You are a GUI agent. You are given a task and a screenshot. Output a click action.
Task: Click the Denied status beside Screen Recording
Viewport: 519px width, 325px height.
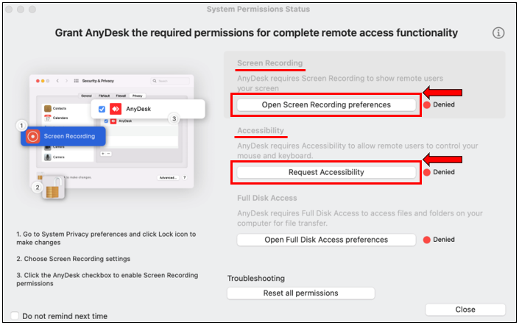click(439, 105)
